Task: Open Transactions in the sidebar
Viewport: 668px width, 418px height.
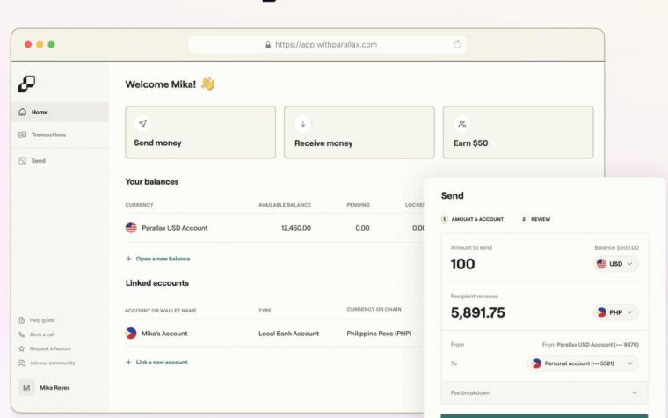Action: pos(60,135)
